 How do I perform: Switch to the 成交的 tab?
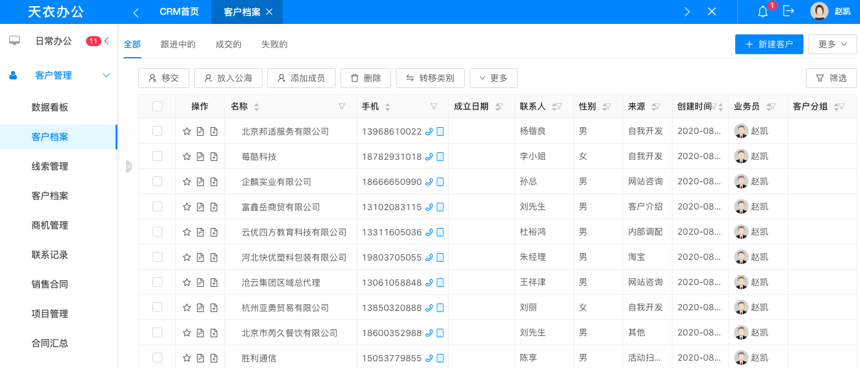tap(229, 44)
